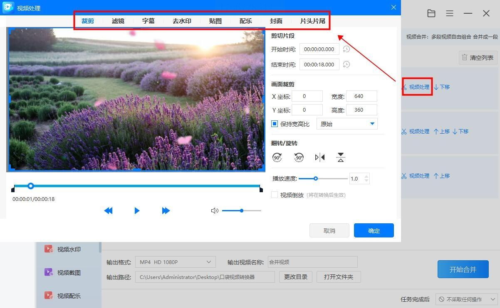This screenshot has width=500, height=308.
Task: Click the 取消 button
Action: [x=329, y=231]
